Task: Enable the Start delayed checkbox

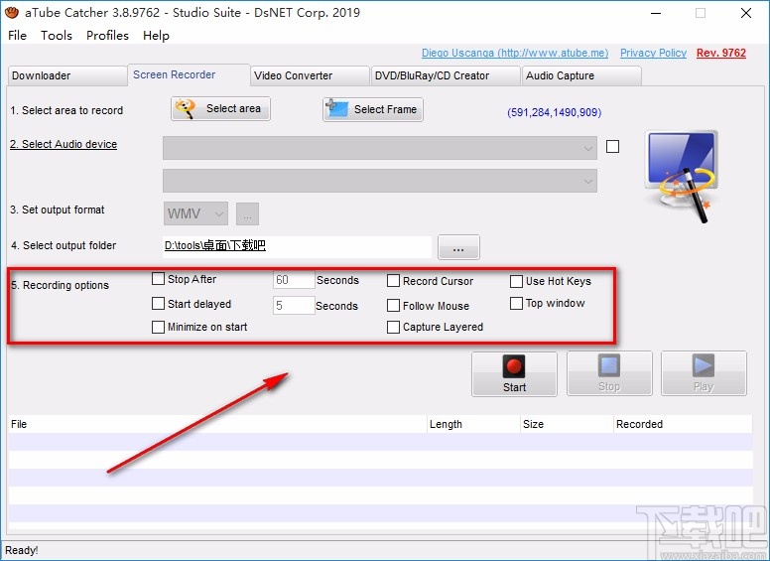Action: [x=158, y=304]
